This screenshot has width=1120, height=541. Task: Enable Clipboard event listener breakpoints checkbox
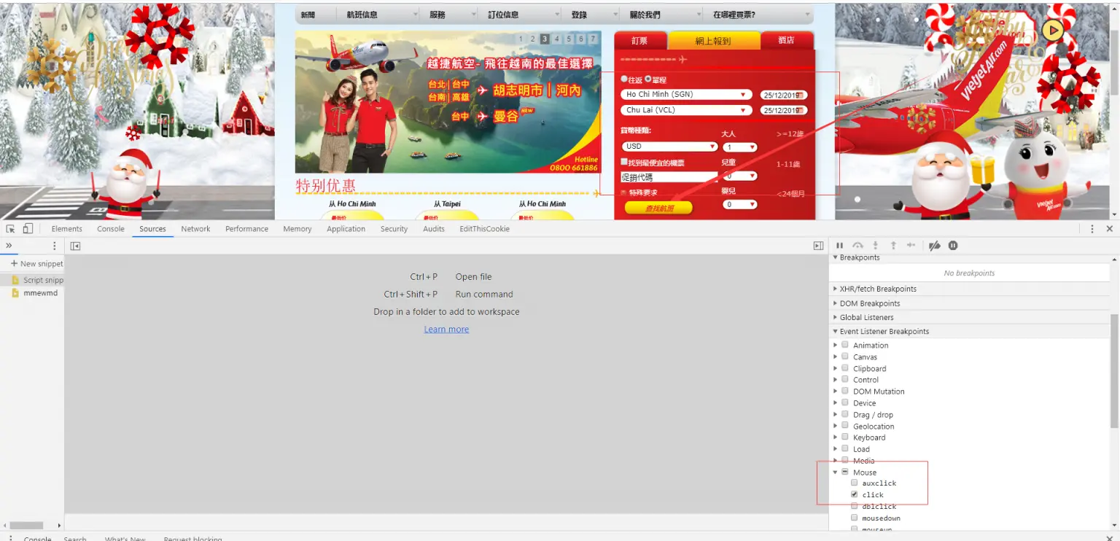click(x=845, y=368)
